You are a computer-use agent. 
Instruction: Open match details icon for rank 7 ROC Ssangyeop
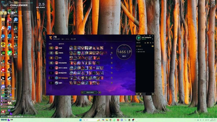[x=112, y=78]
